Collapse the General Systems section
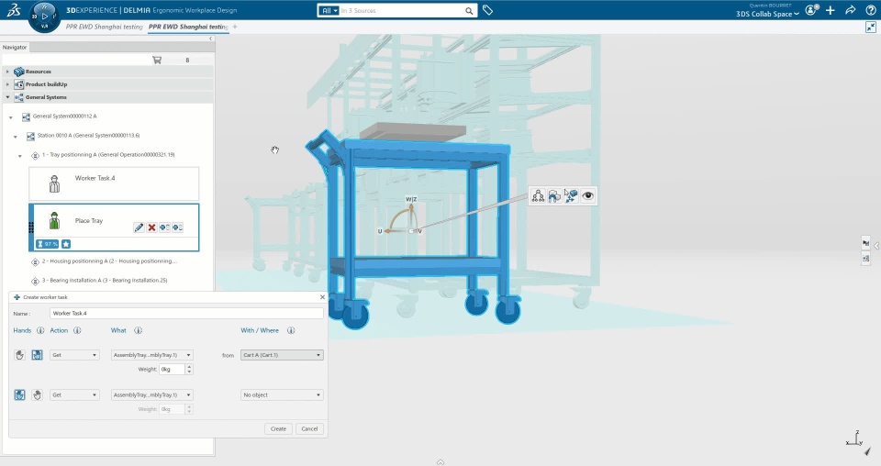This screenshot has width=881, height=466. 8,97
